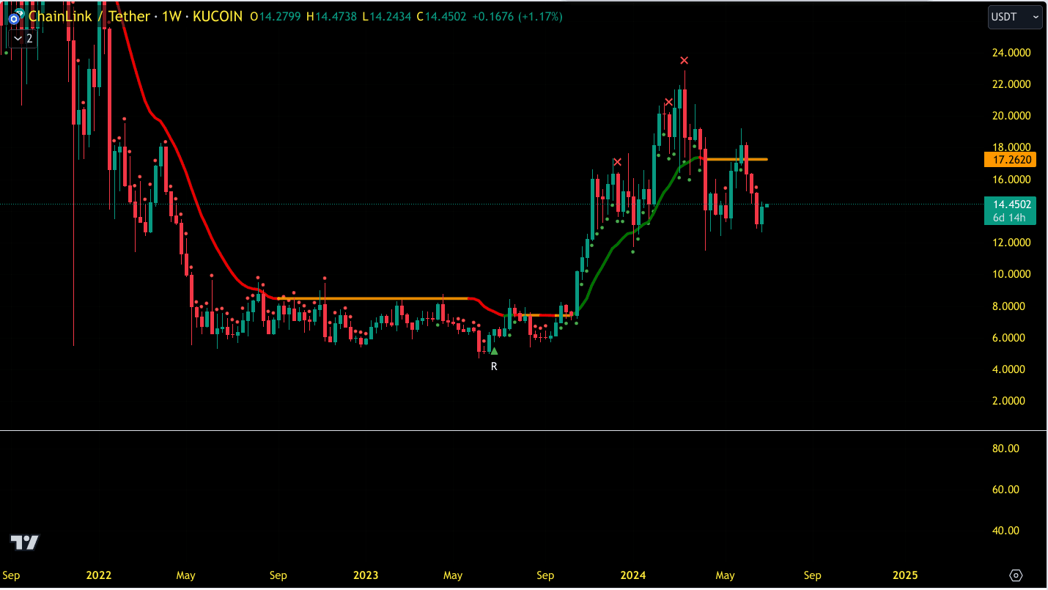The height and width of the screenshot is (590, 1048).
Task: Select the green triangle R signal marker
Action: [494, 352]
